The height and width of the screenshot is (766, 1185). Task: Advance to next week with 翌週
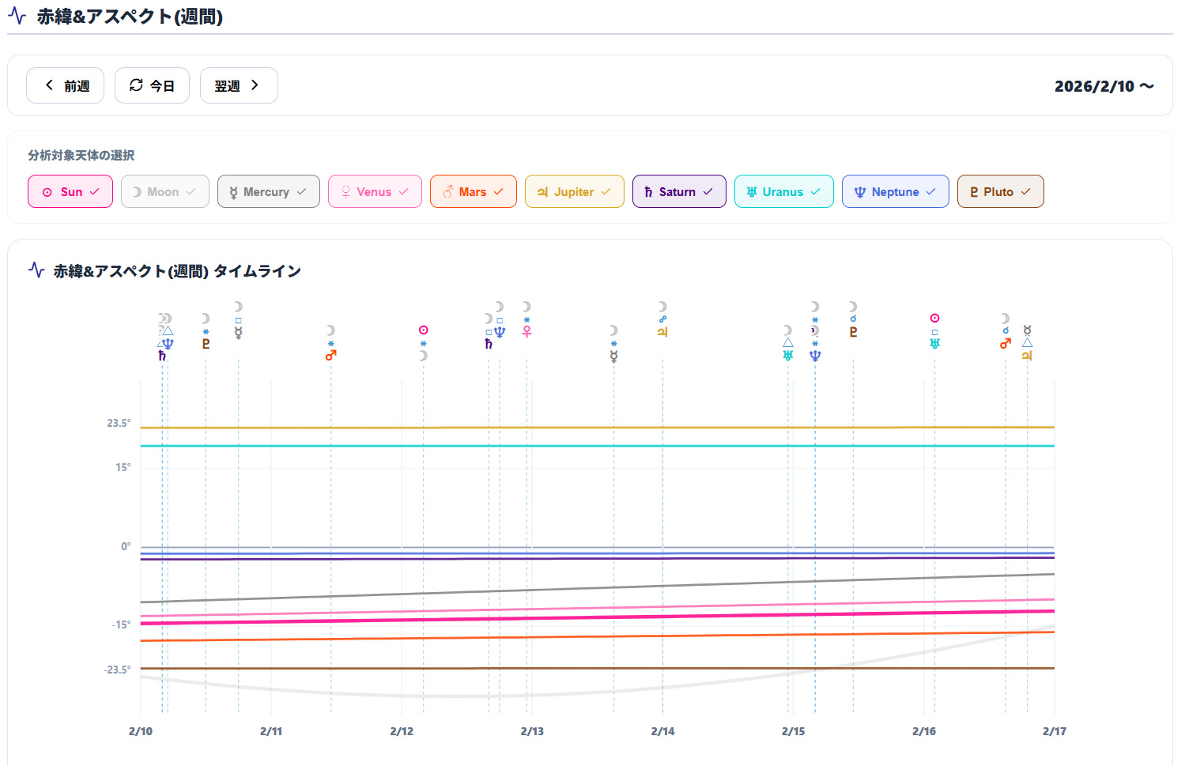tap(238, 85)
